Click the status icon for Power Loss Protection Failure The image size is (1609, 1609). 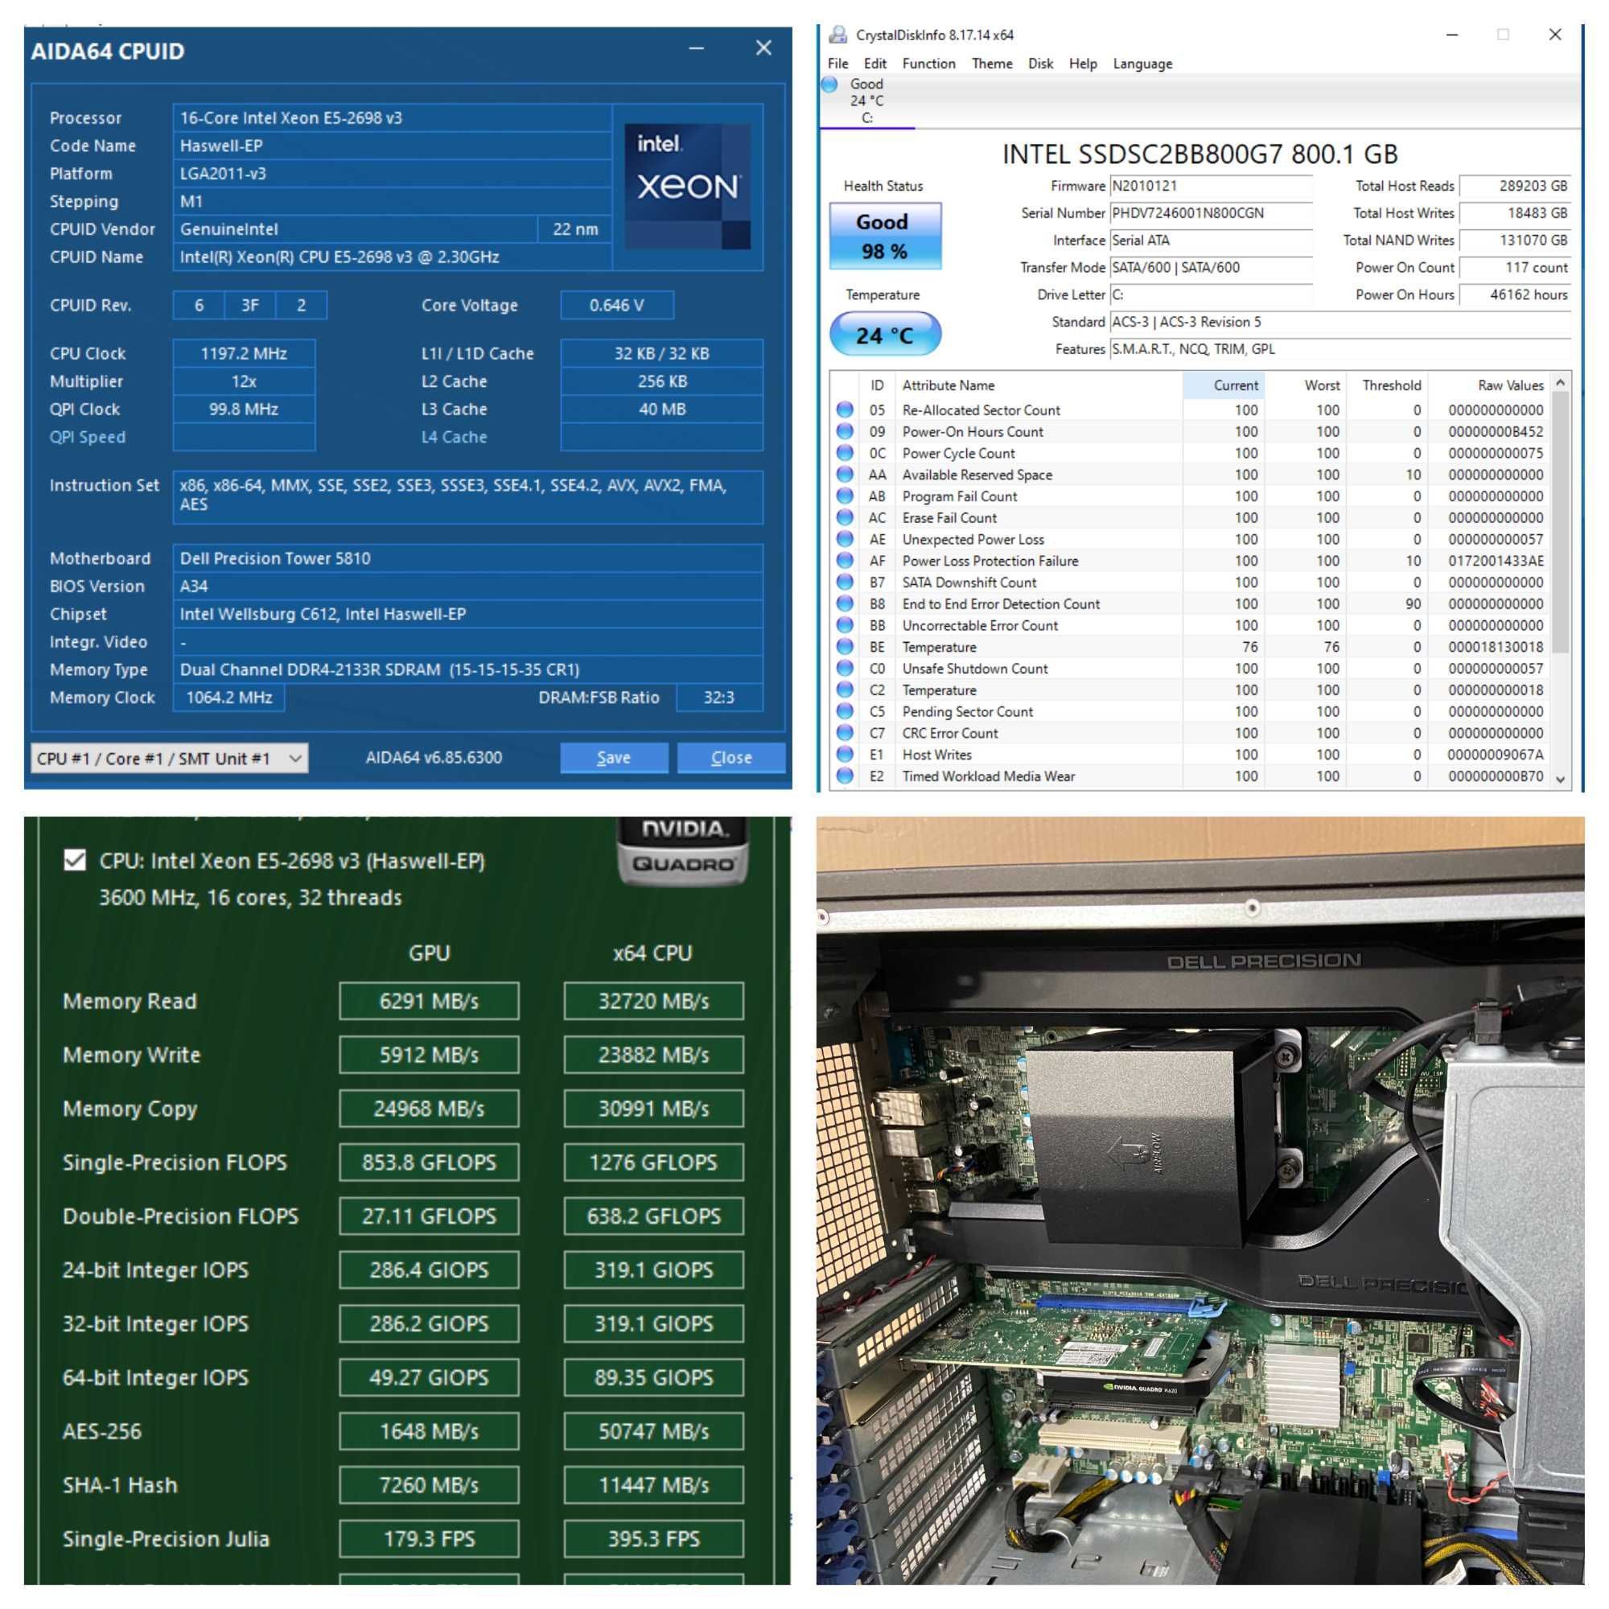click(845, 561)
